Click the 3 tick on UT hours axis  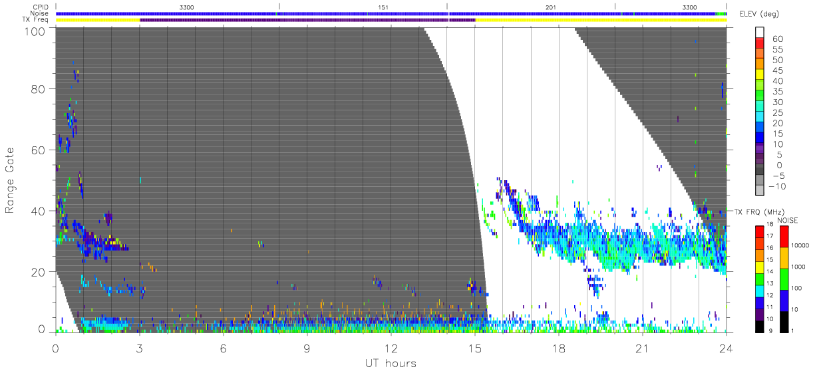pos(140,348)
